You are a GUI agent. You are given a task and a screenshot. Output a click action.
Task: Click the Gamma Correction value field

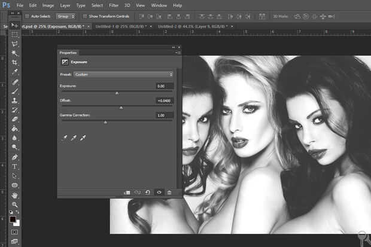pos(164,115)
